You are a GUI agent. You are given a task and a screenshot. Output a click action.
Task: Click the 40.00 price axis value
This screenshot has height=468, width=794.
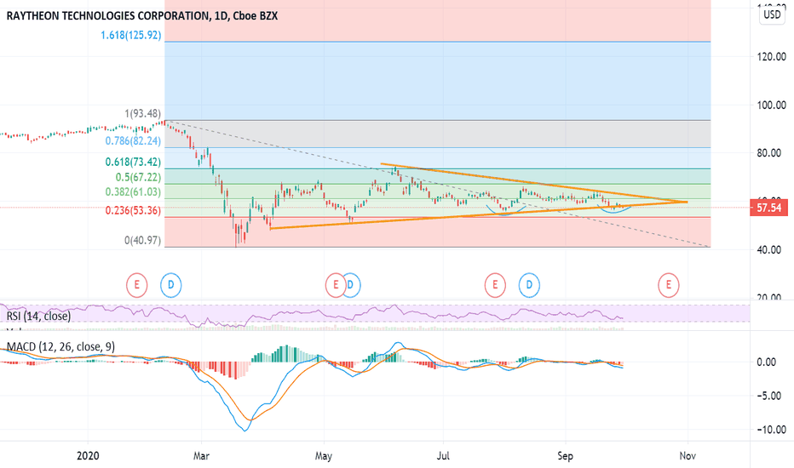[769, 249]
